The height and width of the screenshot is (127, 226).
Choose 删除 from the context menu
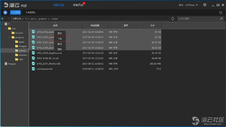(x=60, y=49)
